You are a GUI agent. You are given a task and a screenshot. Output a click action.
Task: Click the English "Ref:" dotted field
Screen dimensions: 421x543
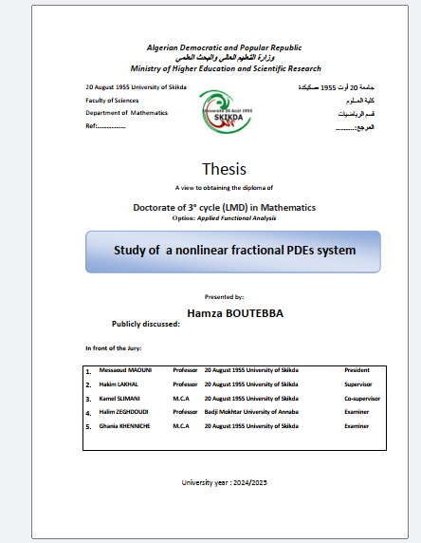(x=106, y=126)
